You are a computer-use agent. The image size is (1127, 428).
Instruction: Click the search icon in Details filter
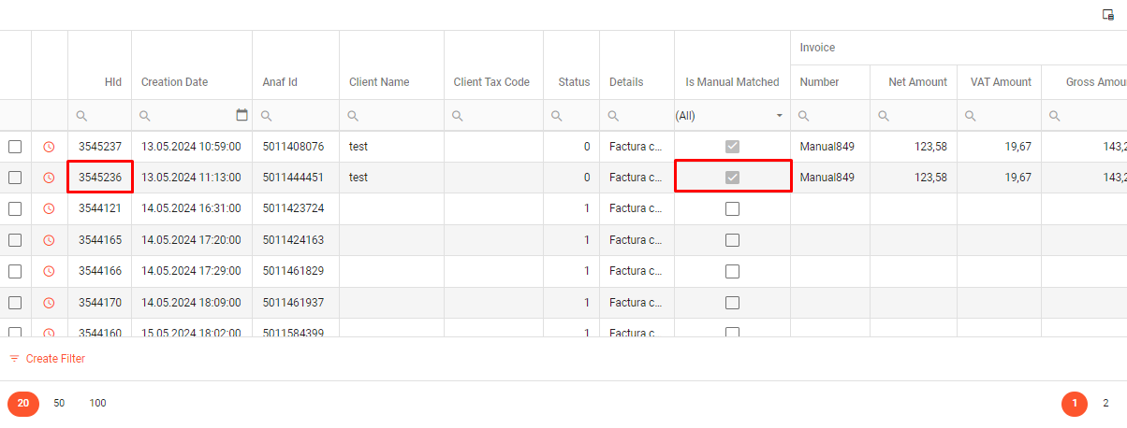click(x=613, y=116)
